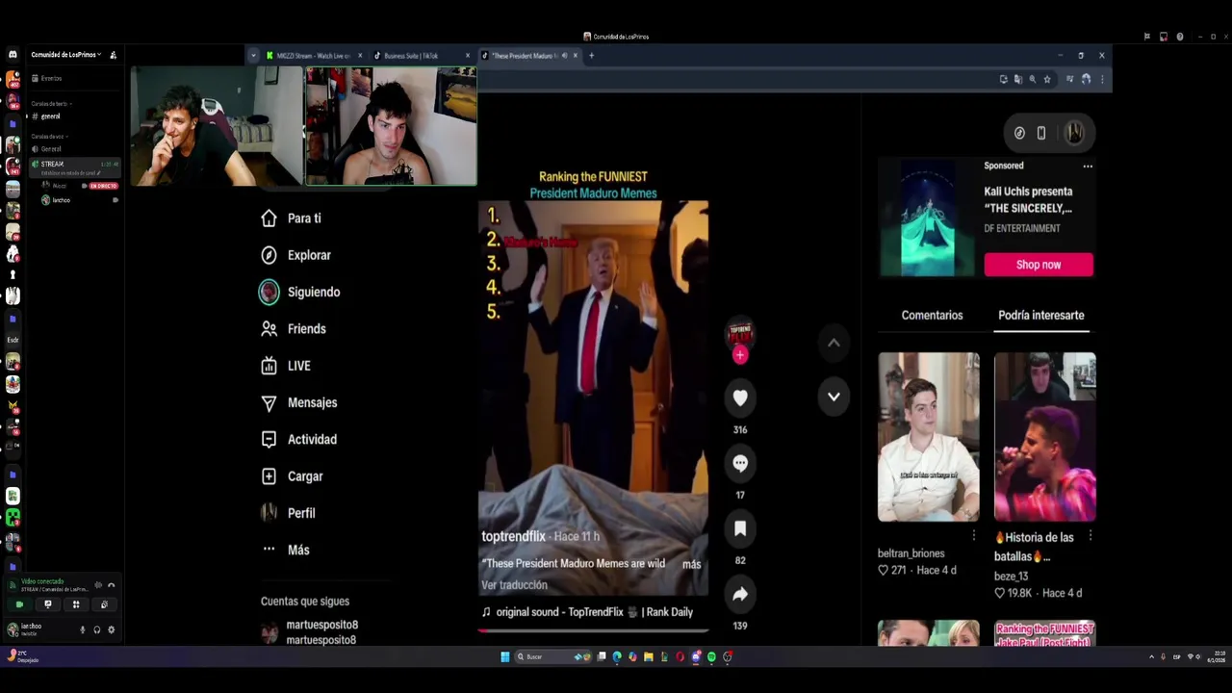Open weather widget showing Despejado
Viewport: 1232px width, 693px height.
(23, 656)
